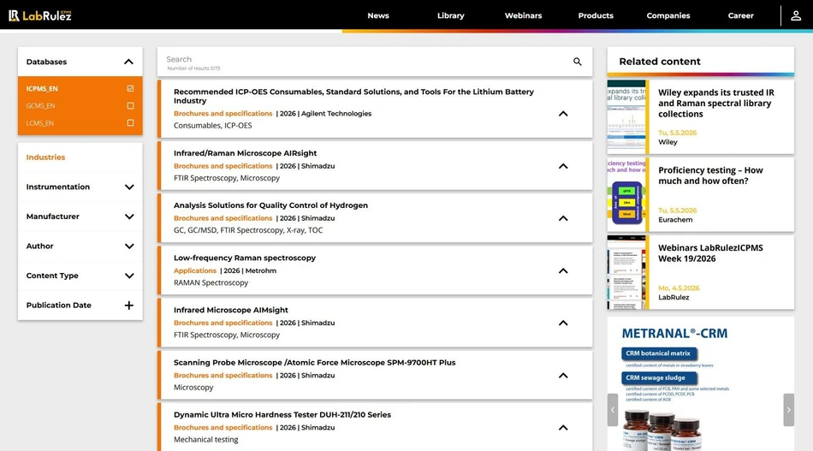Open the user account icon
813x451 pixels.
click(796, 15)
